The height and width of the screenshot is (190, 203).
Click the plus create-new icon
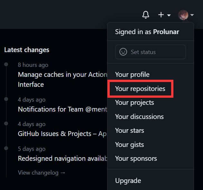(x=161, y=14)
